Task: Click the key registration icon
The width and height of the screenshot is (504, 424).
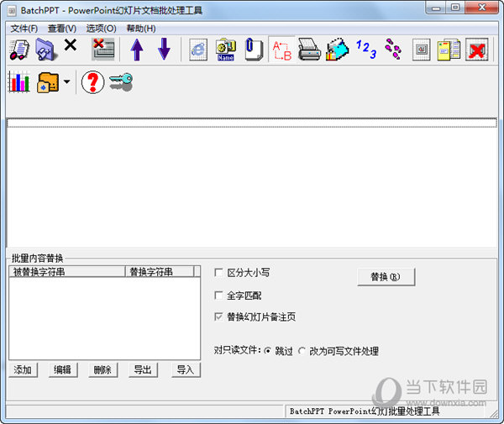Action: [121, 81]
